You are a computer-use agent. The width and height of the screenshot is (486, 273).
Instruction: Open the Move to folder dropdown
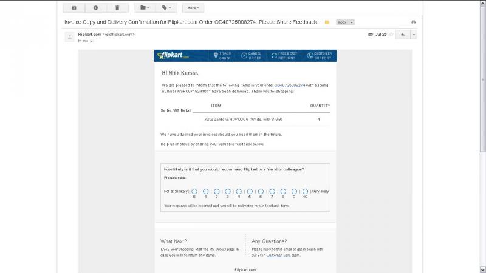coord(145,8)
